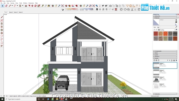Open the Extensions menu

(x=31, y=3)
